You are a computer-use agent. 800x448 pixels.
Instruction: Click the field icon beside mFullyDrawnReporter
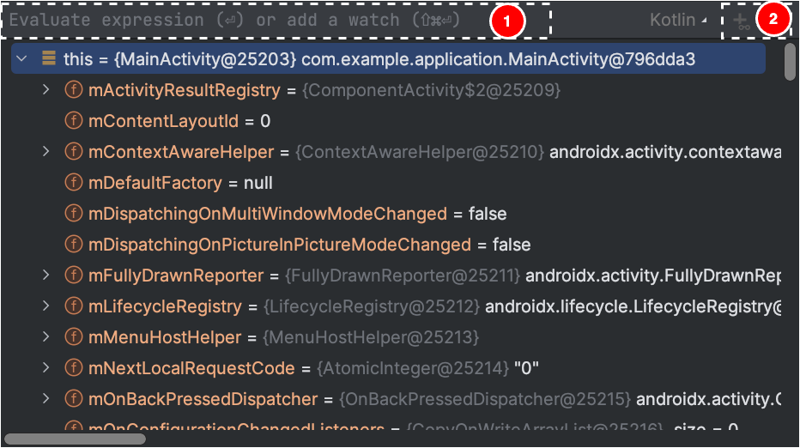point(74,275)
